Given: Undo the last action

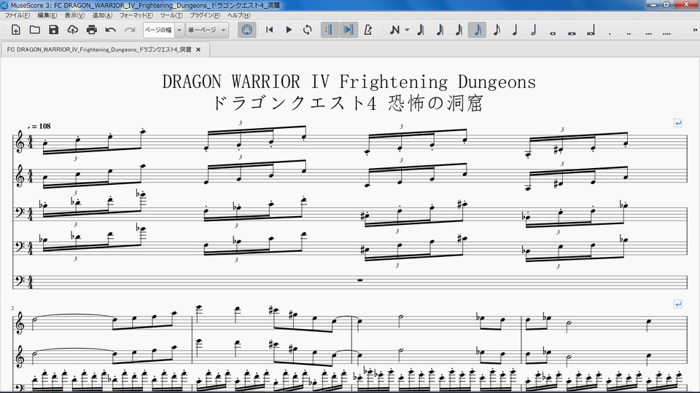Looking at the screenshot, I should tap(111, 30).
